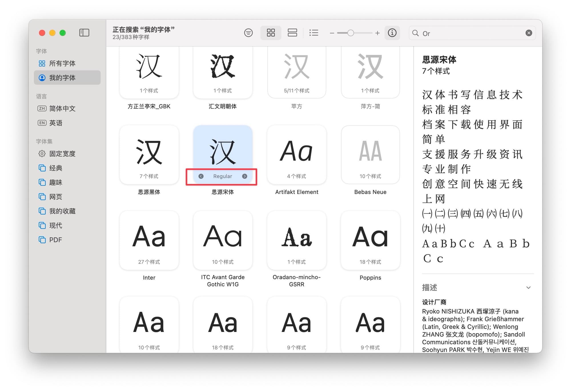Decrease preview size with minus icon
571x391 pixels.
pyautogui.click(x=332, y=33)
